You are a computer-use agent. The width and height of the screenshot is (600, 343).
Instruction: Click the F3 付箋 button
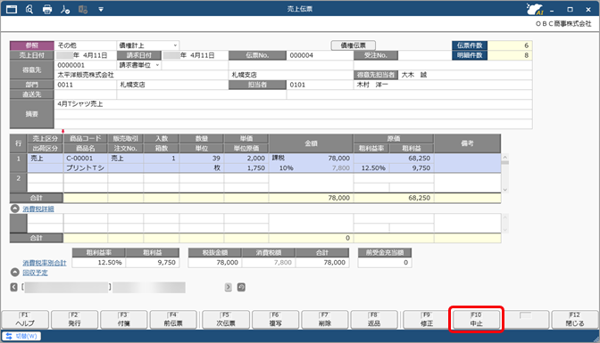[x=124, y=319]
